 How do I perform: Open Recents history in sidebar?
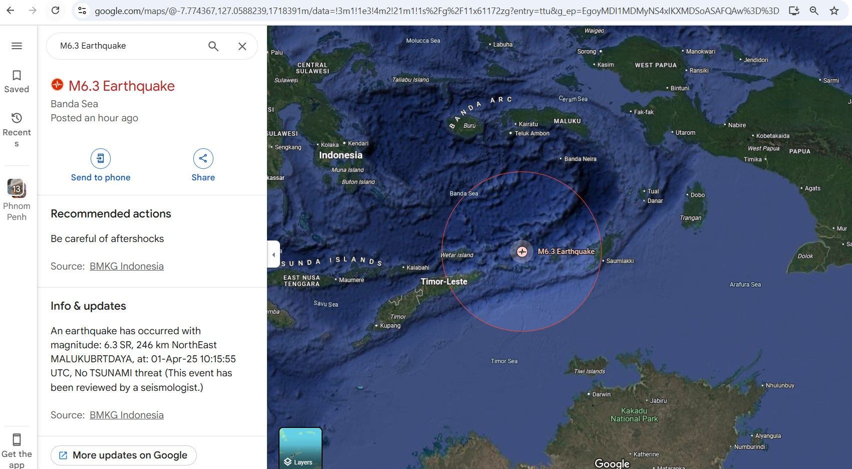[17, 130]
